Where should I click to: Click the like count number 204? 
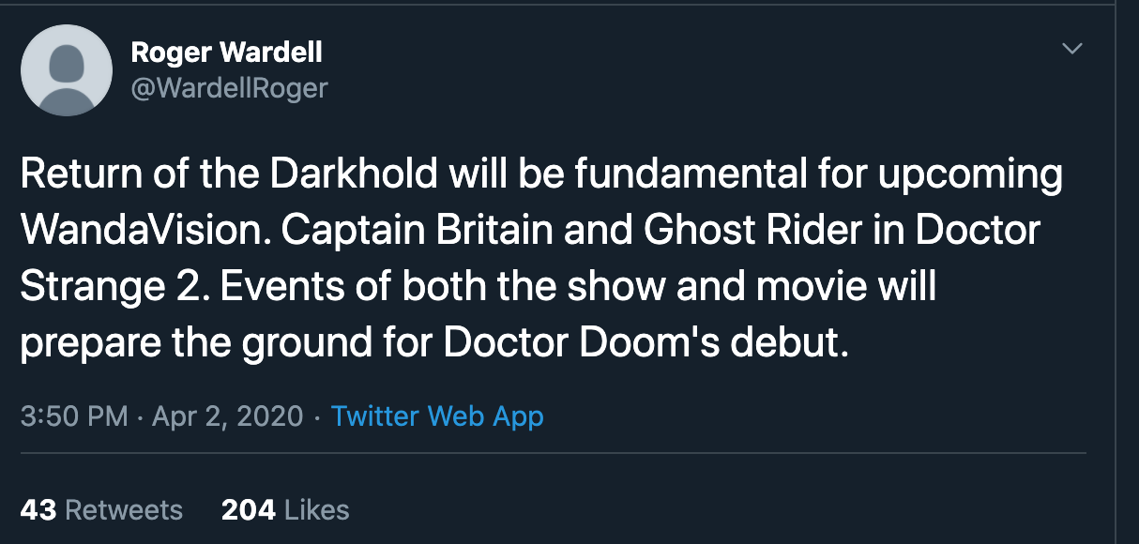point(249,510)
